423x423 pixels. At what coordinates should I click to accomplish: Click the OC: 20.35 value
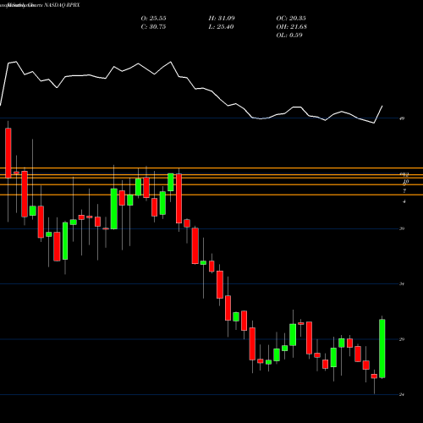tap(291, 19)
